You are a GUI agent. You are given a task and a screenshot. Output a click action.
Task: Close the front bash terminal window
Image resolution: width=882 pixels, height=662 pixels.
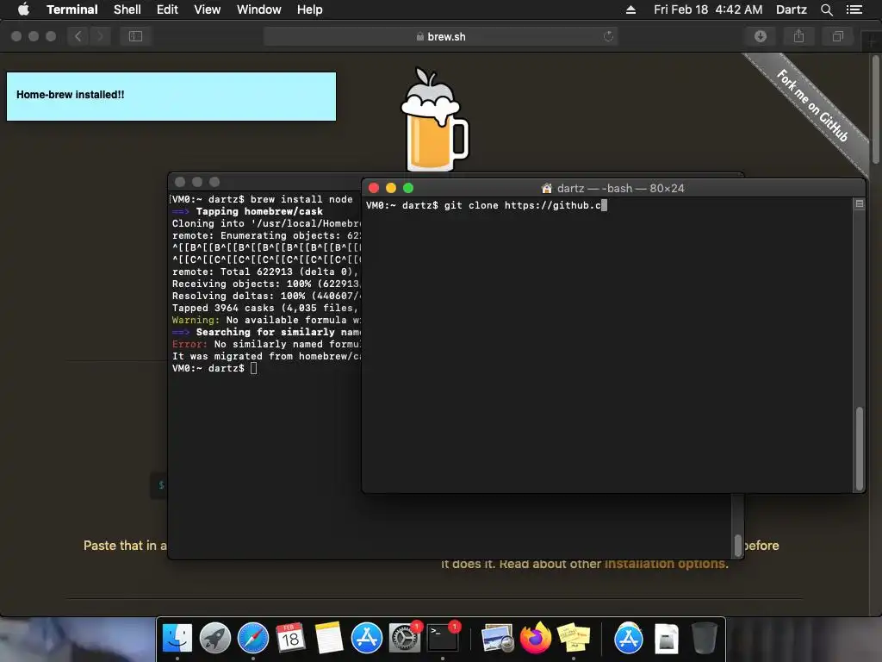pyautogui.click(x=374, y=188)
